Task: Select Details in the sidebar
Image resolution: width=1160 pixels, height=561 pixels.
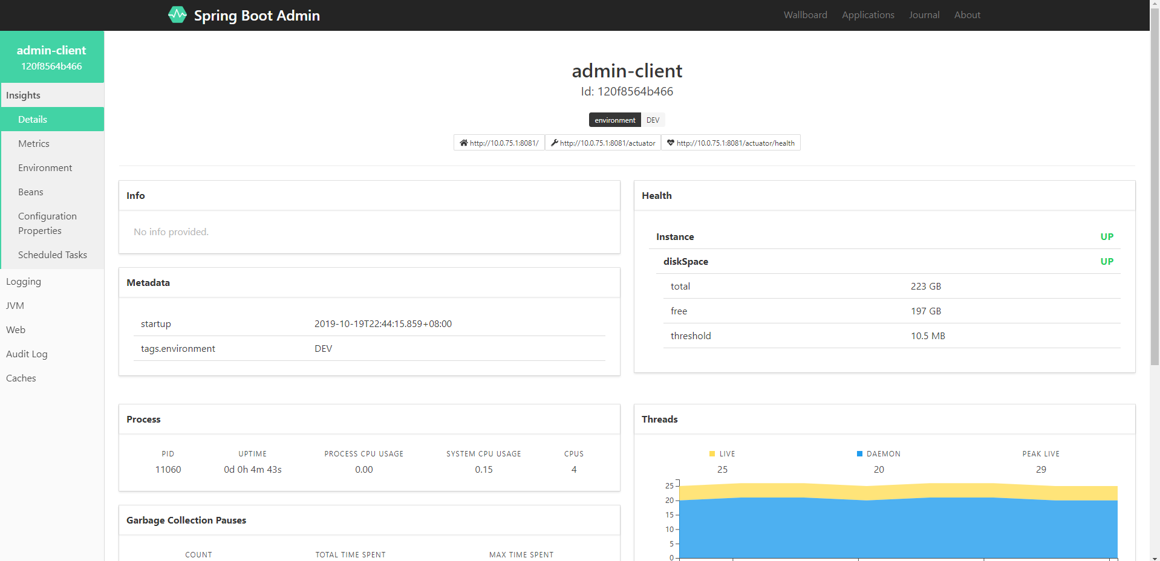Action: tap(52, 119)
